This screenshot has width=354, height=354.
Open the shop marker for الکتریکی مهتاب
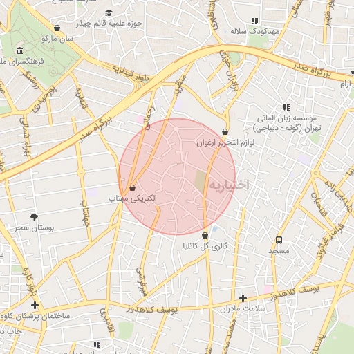click(132, 187)
